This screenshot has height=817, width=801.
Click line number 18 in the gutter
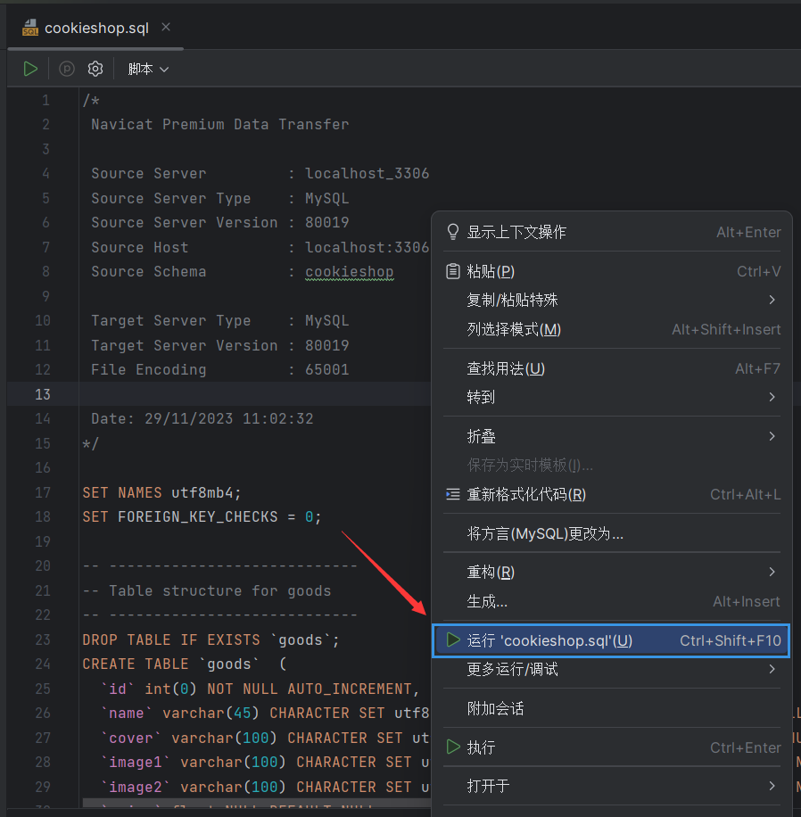(43, 516)
